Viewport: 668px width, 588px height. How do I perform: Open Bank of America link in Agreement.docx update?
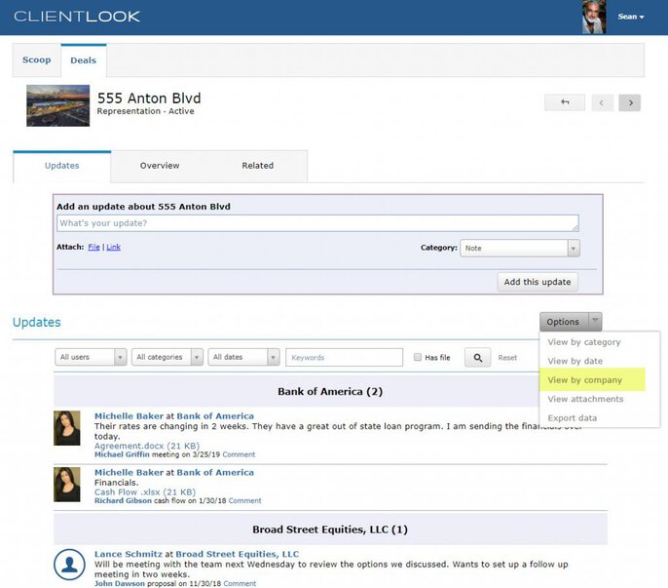(215, 416)
